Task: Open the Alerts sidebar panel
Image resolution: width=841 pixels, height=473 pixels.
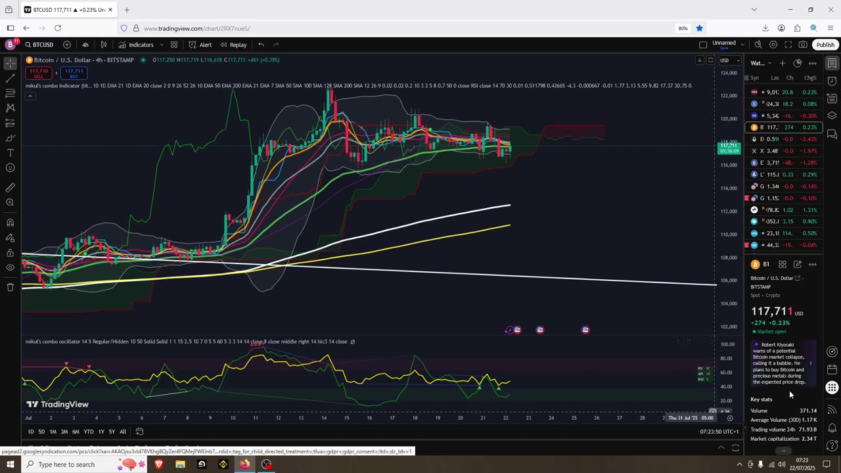Action: [x=832, y=81]
